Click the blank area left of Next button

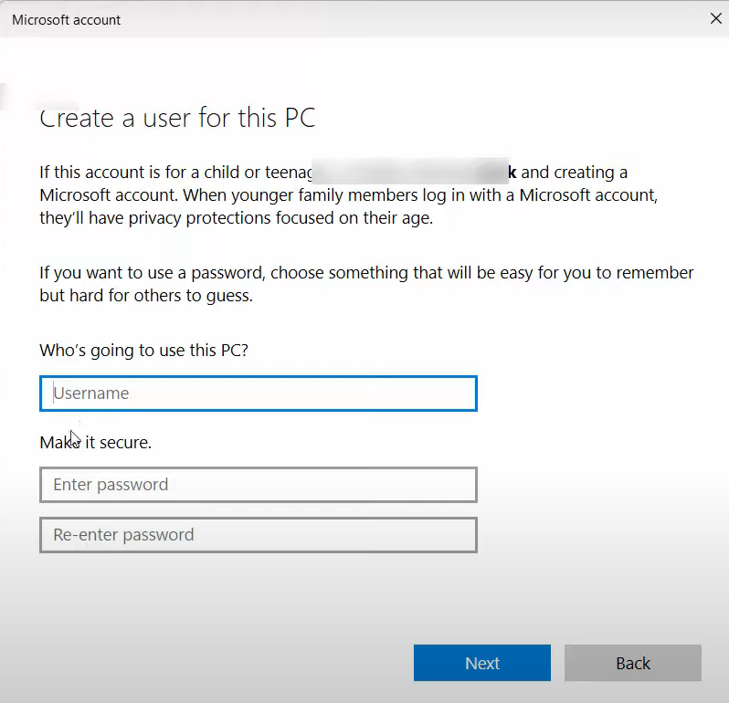219,664
